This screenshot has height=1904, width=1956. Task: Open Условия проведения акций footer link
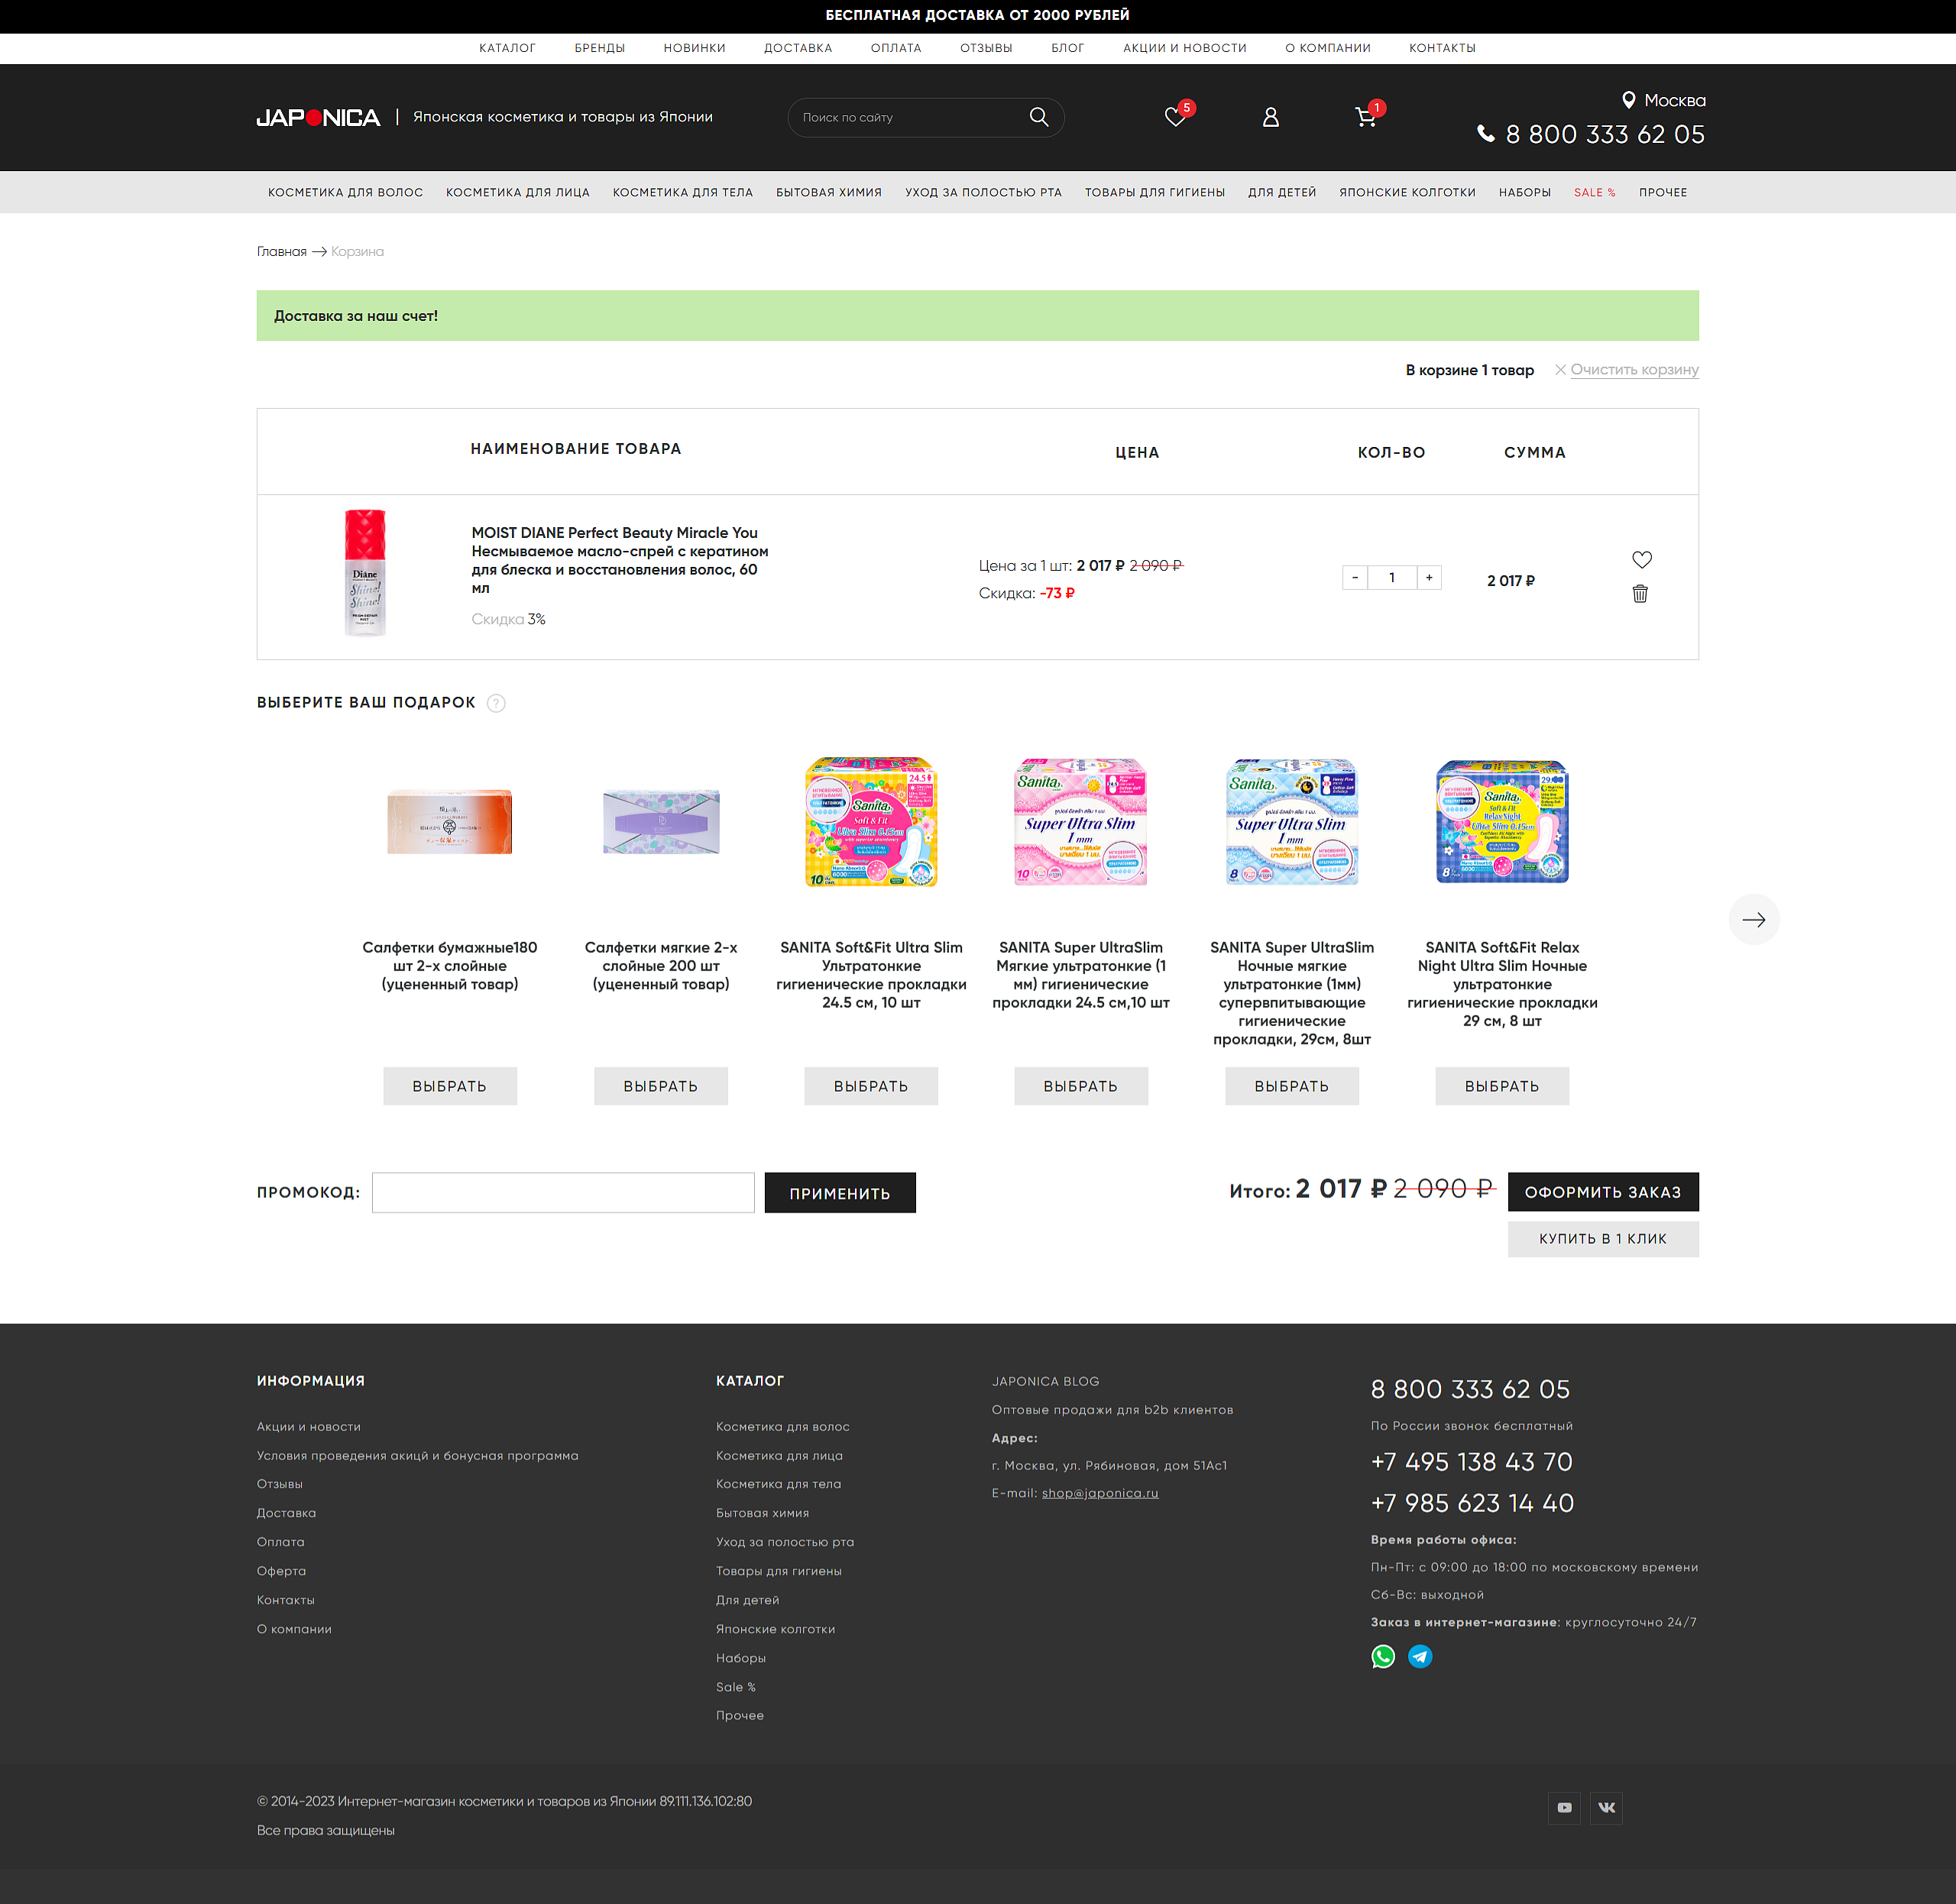(417, 1456)
